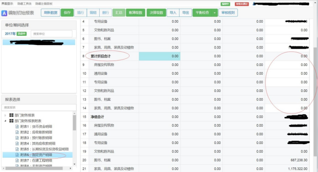The width and height of the screenshot is (318, 172).
Task: Click report tree scrollbar down arrow
Action: tap(74, 164)
